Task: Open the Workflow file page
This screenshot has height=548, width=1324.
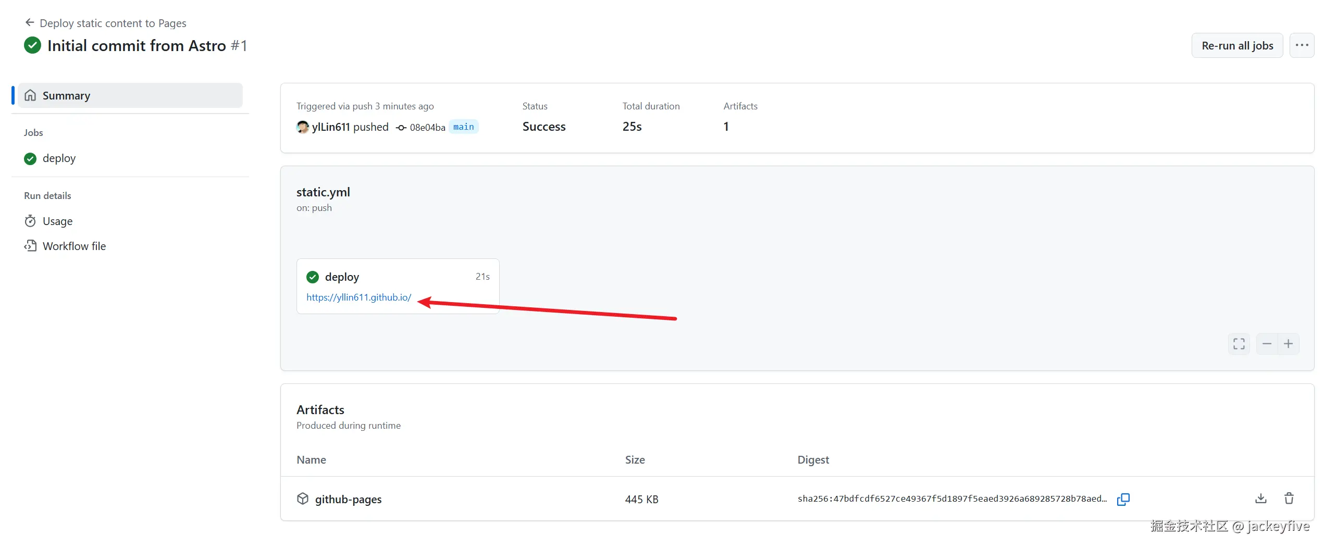Action: pos(74,246)
